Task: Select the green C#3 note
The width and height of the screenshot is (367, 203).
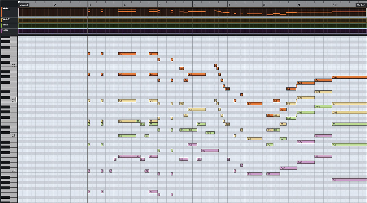Action: click(210, 133)
